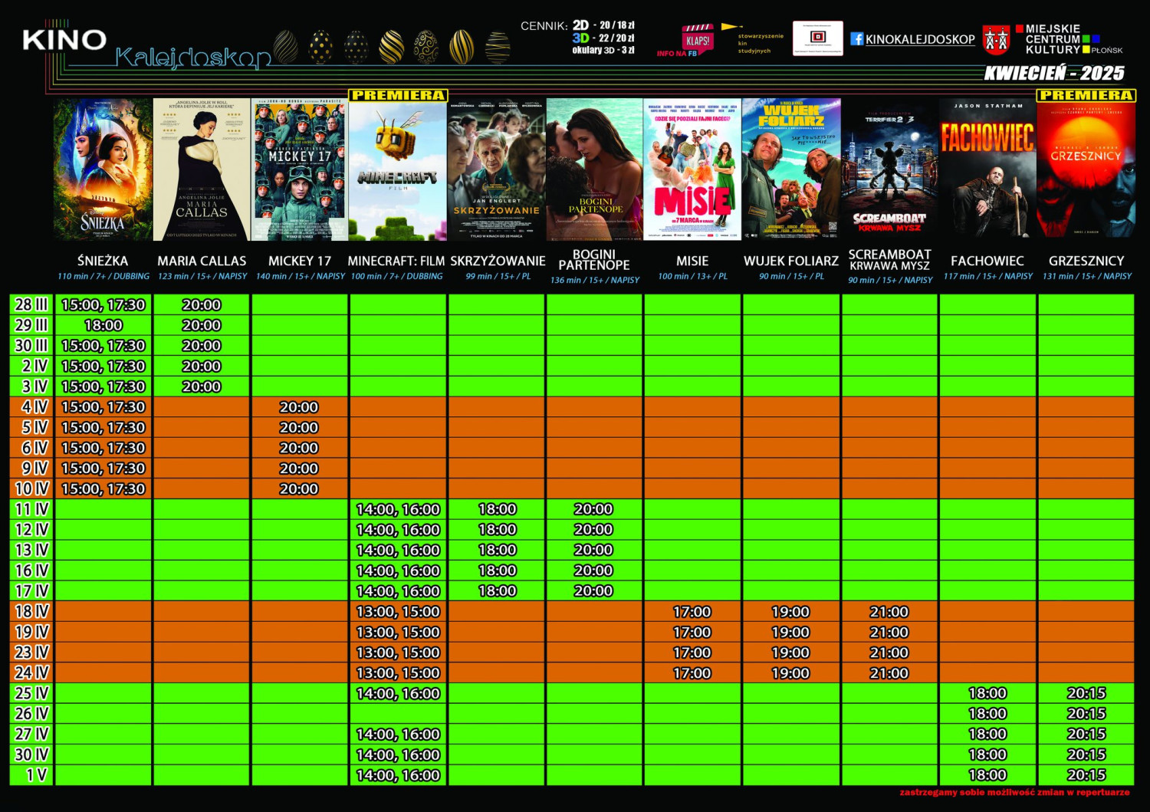Click the '2D - 20 / 18 zł' price
Screen dimensions: 1150x812
pos(603,25)
